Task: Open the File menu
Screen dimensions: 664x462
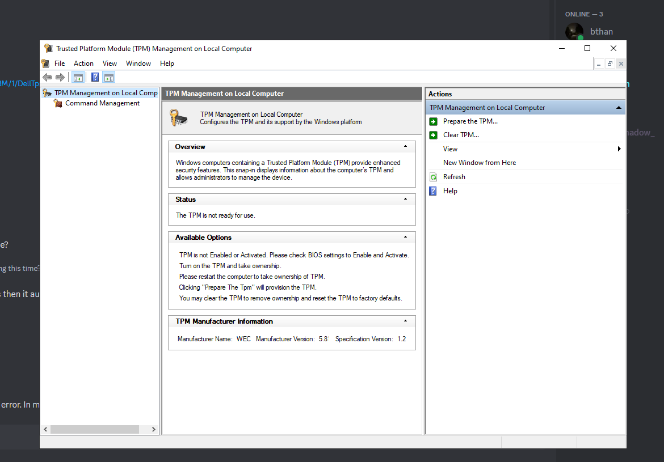Action: pos(60,63)
